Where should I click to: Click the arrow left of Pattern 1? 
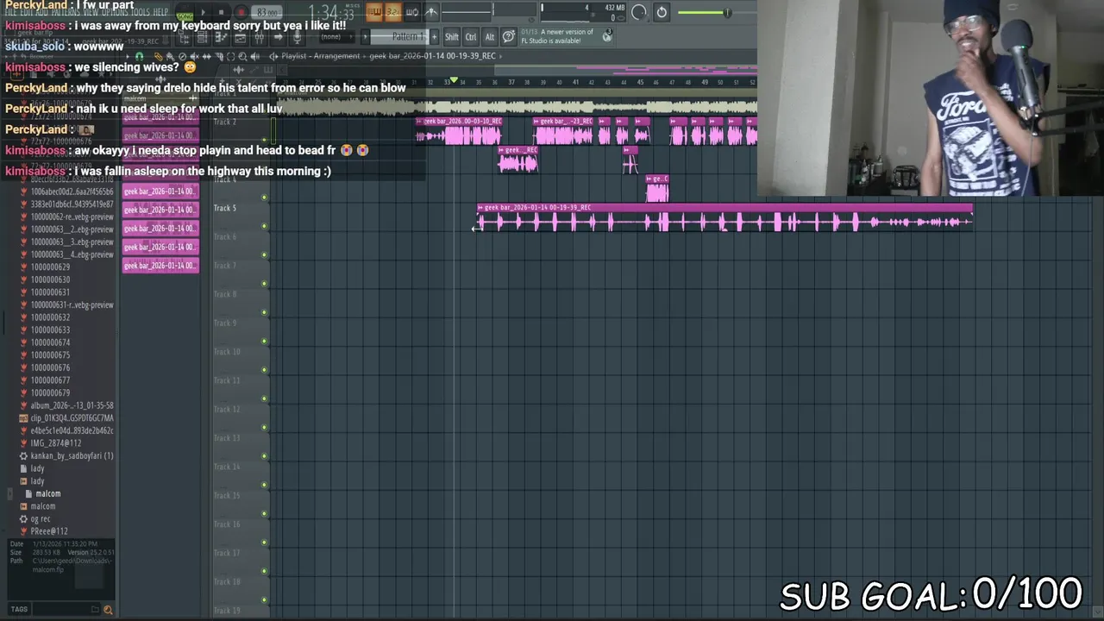(x=365, y=36)
